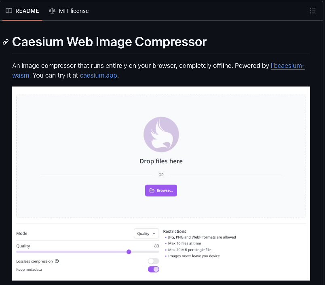Enable the Lossless compression toggle
Viewport: 325px width, 285px height.
(x=153, y=261)
